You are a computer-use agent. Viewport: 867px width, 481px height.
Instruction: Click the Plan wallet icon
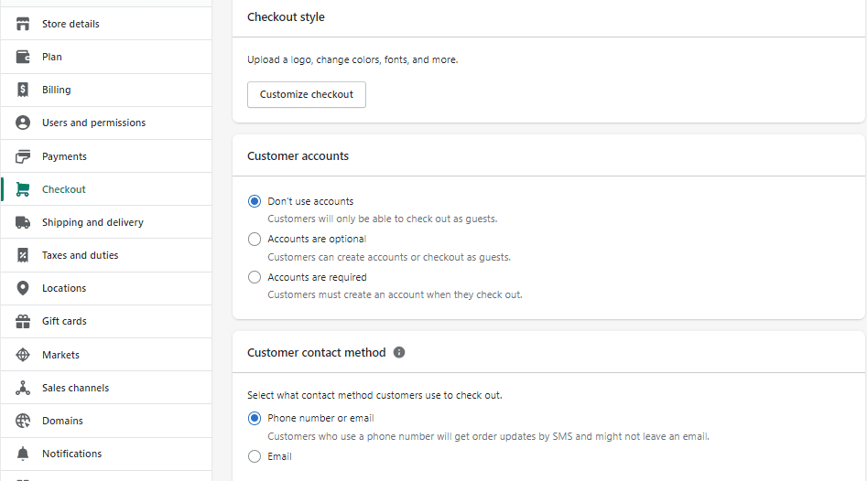click(23, 57)
